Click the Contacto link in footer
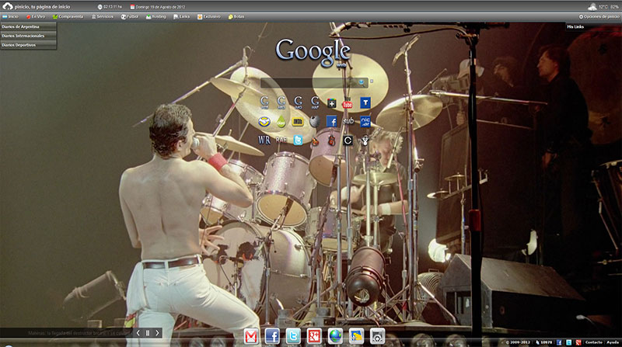Image resolution: width=622 pixels, height=347 pixels. click(x=593, y=342)
